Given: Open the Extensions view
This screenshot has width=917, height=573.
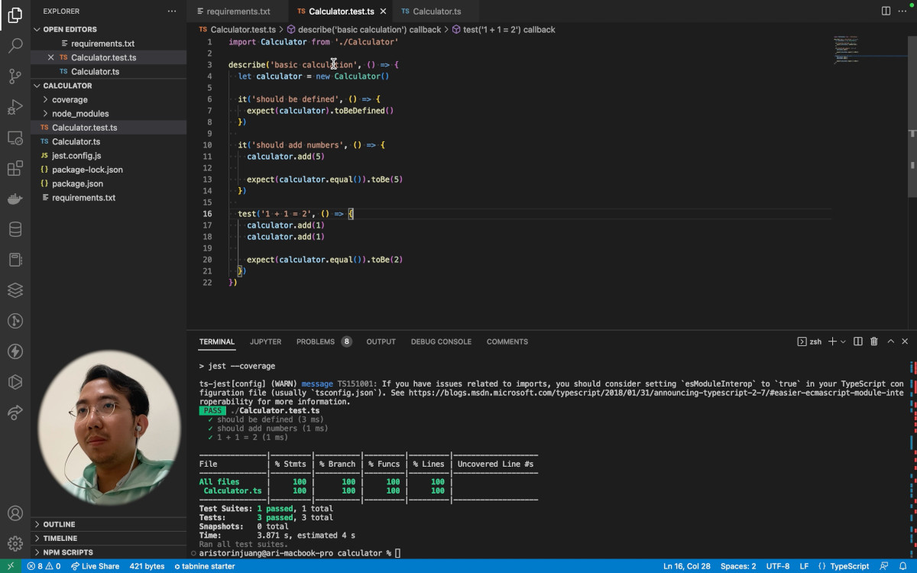Looking at the screenshot, I should point(15,168).
